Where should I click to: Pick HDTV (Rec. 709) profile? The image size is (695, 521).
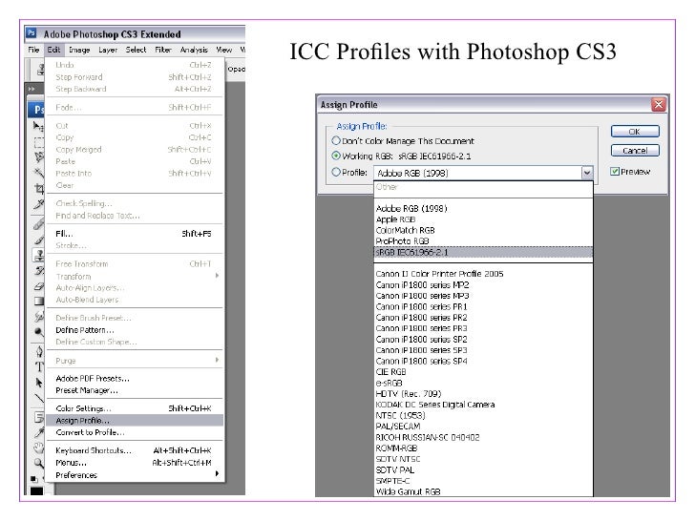pos(483,393)
